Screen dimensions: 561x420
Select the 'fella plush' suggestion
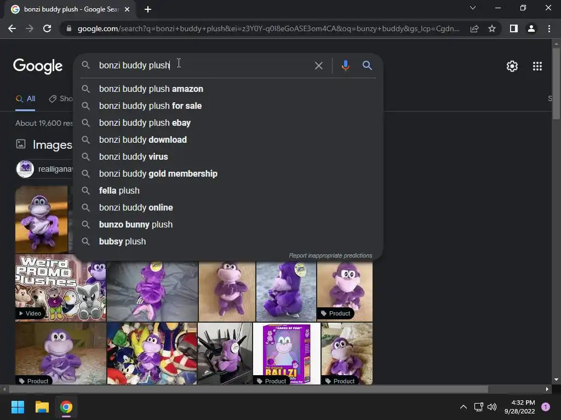(x=228, y=191)
